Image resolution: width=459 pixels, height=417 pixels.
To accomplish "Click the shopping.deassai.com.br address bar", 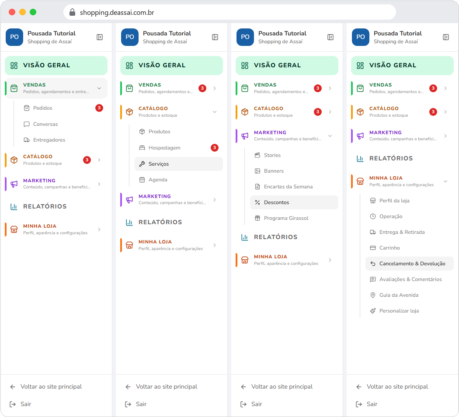I will [229, 12].
